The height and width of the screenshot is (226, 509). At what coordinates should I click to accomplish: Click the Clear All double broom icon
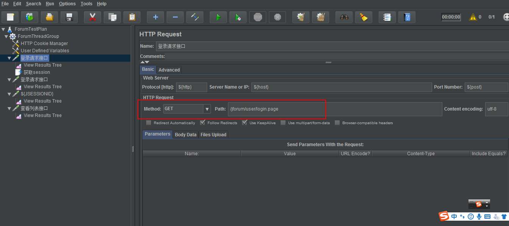[320, 17]
